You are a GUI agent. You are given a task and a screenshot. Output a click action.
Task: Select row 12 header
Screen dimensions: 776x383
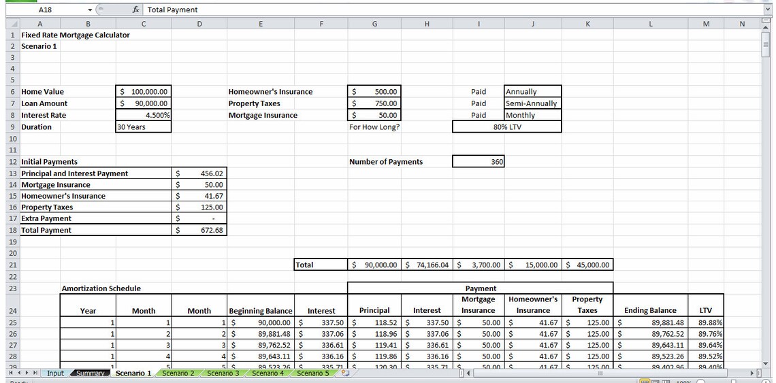[x=12, y=162]
